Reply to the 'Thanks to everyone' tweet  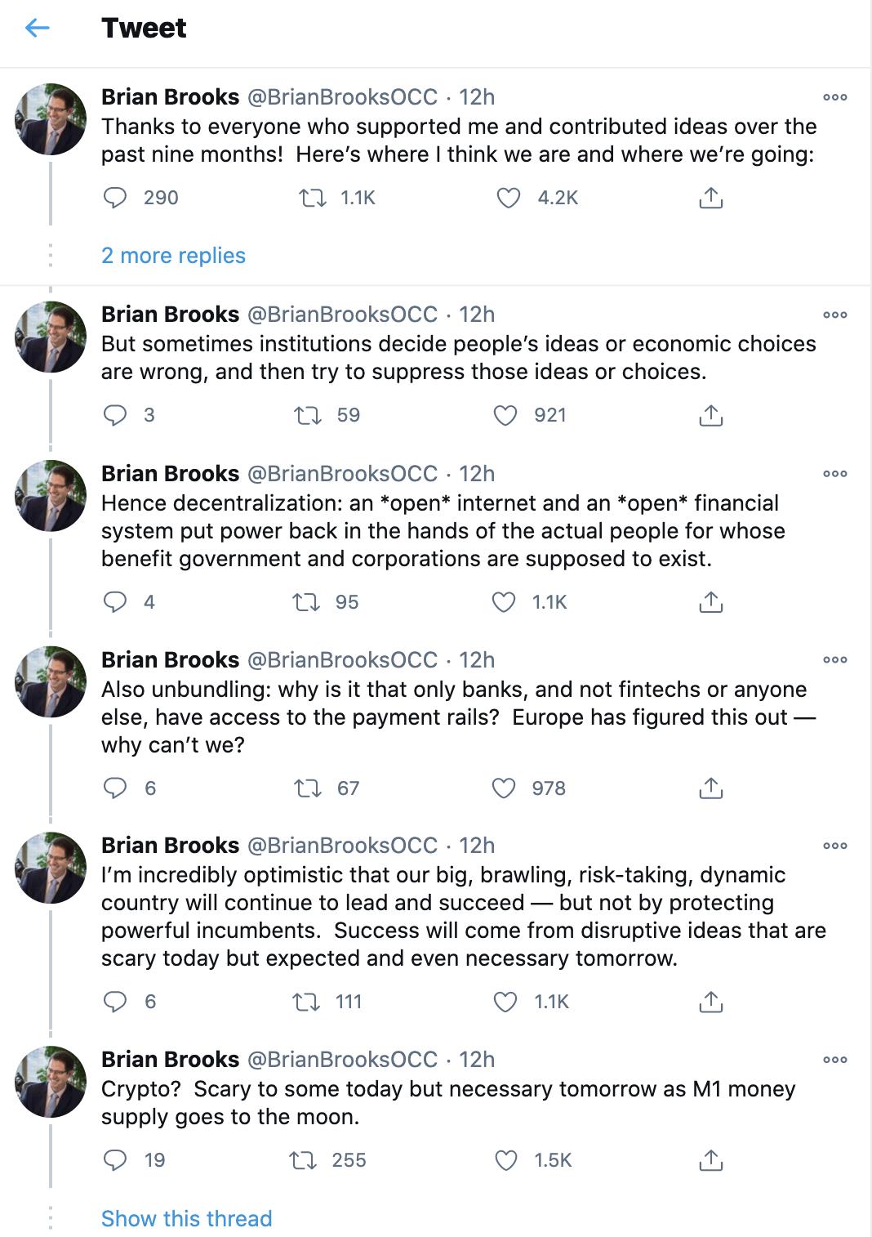click(115, 198)
